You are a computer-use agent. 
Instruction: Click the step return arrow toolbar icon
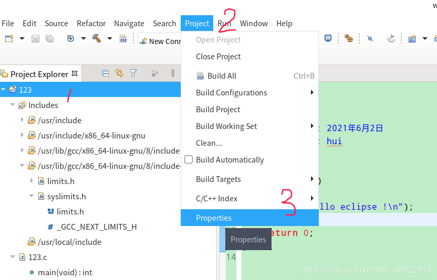pyautogui.click(x=391, y=38)
